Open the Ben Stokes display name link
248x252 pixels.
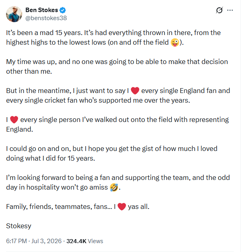[41, 10]
